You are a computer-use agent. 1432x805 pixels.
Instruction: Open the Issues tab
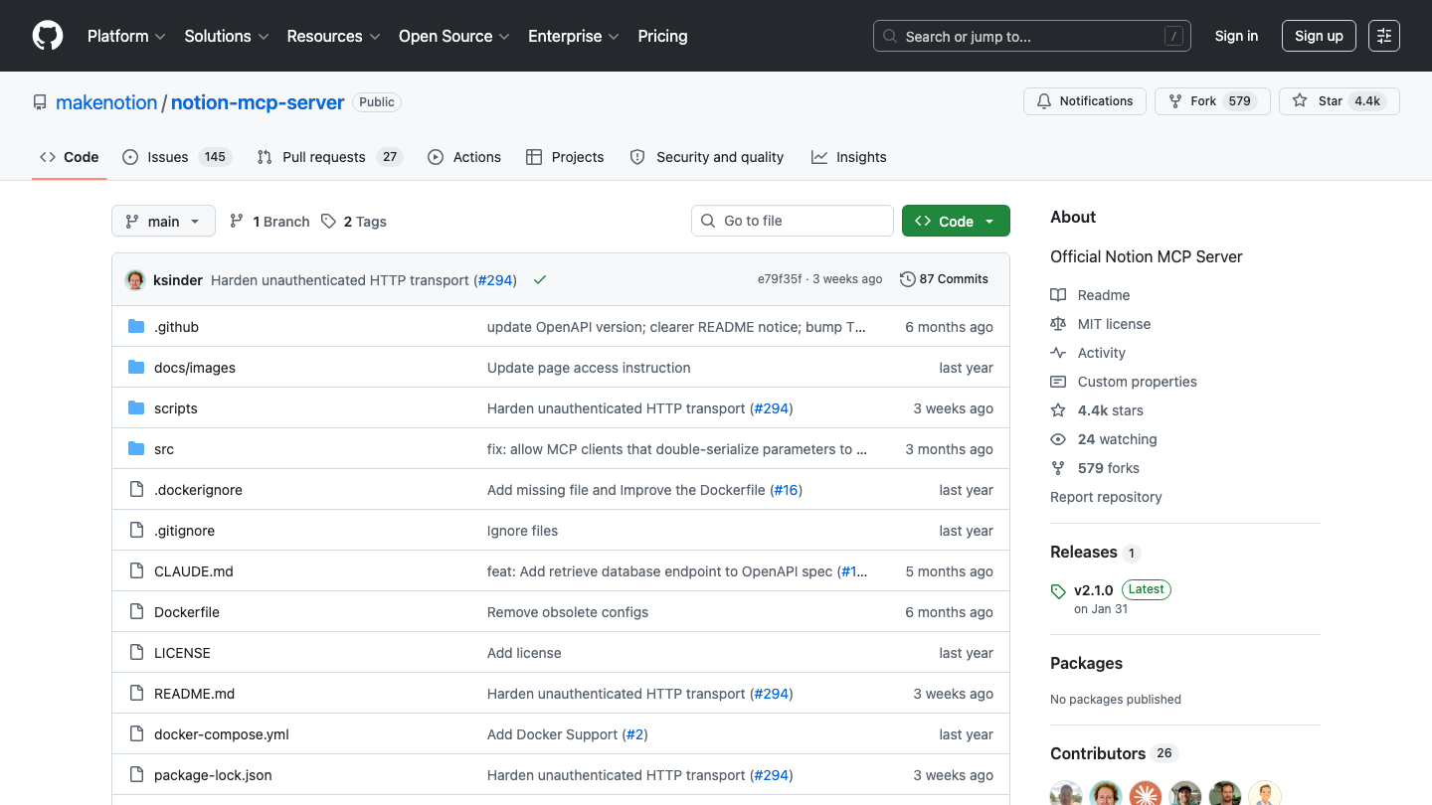176,157
